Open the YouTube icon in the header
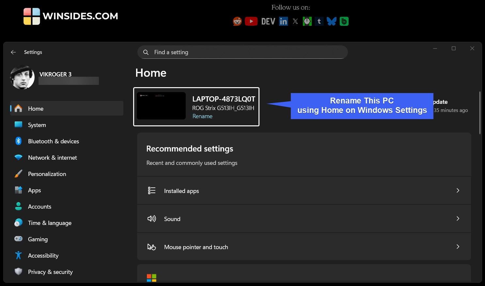 [251, 21]
